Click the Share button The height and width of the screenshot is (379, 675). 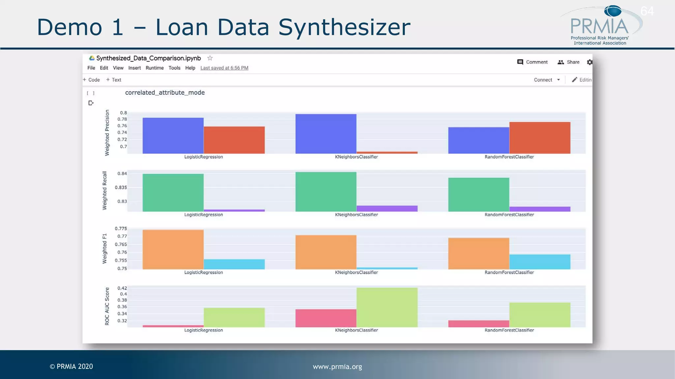pyautogui.click(x=568, y=62)
